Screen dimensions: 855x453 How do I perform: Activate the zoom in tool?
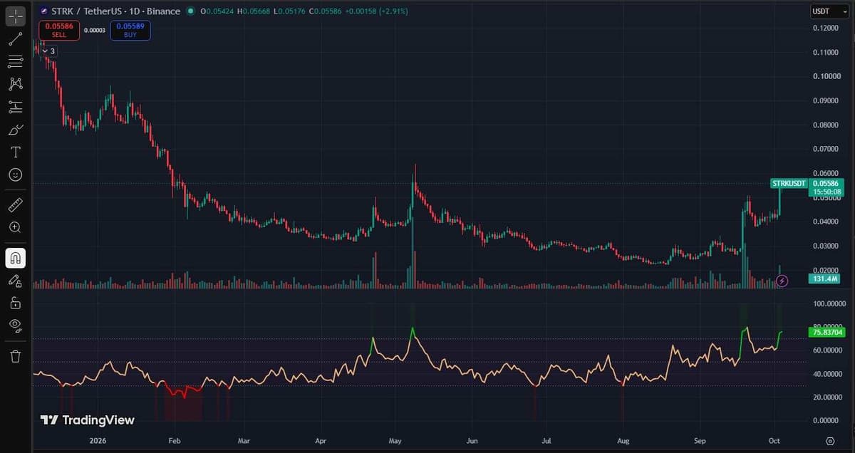click(16, 227)
